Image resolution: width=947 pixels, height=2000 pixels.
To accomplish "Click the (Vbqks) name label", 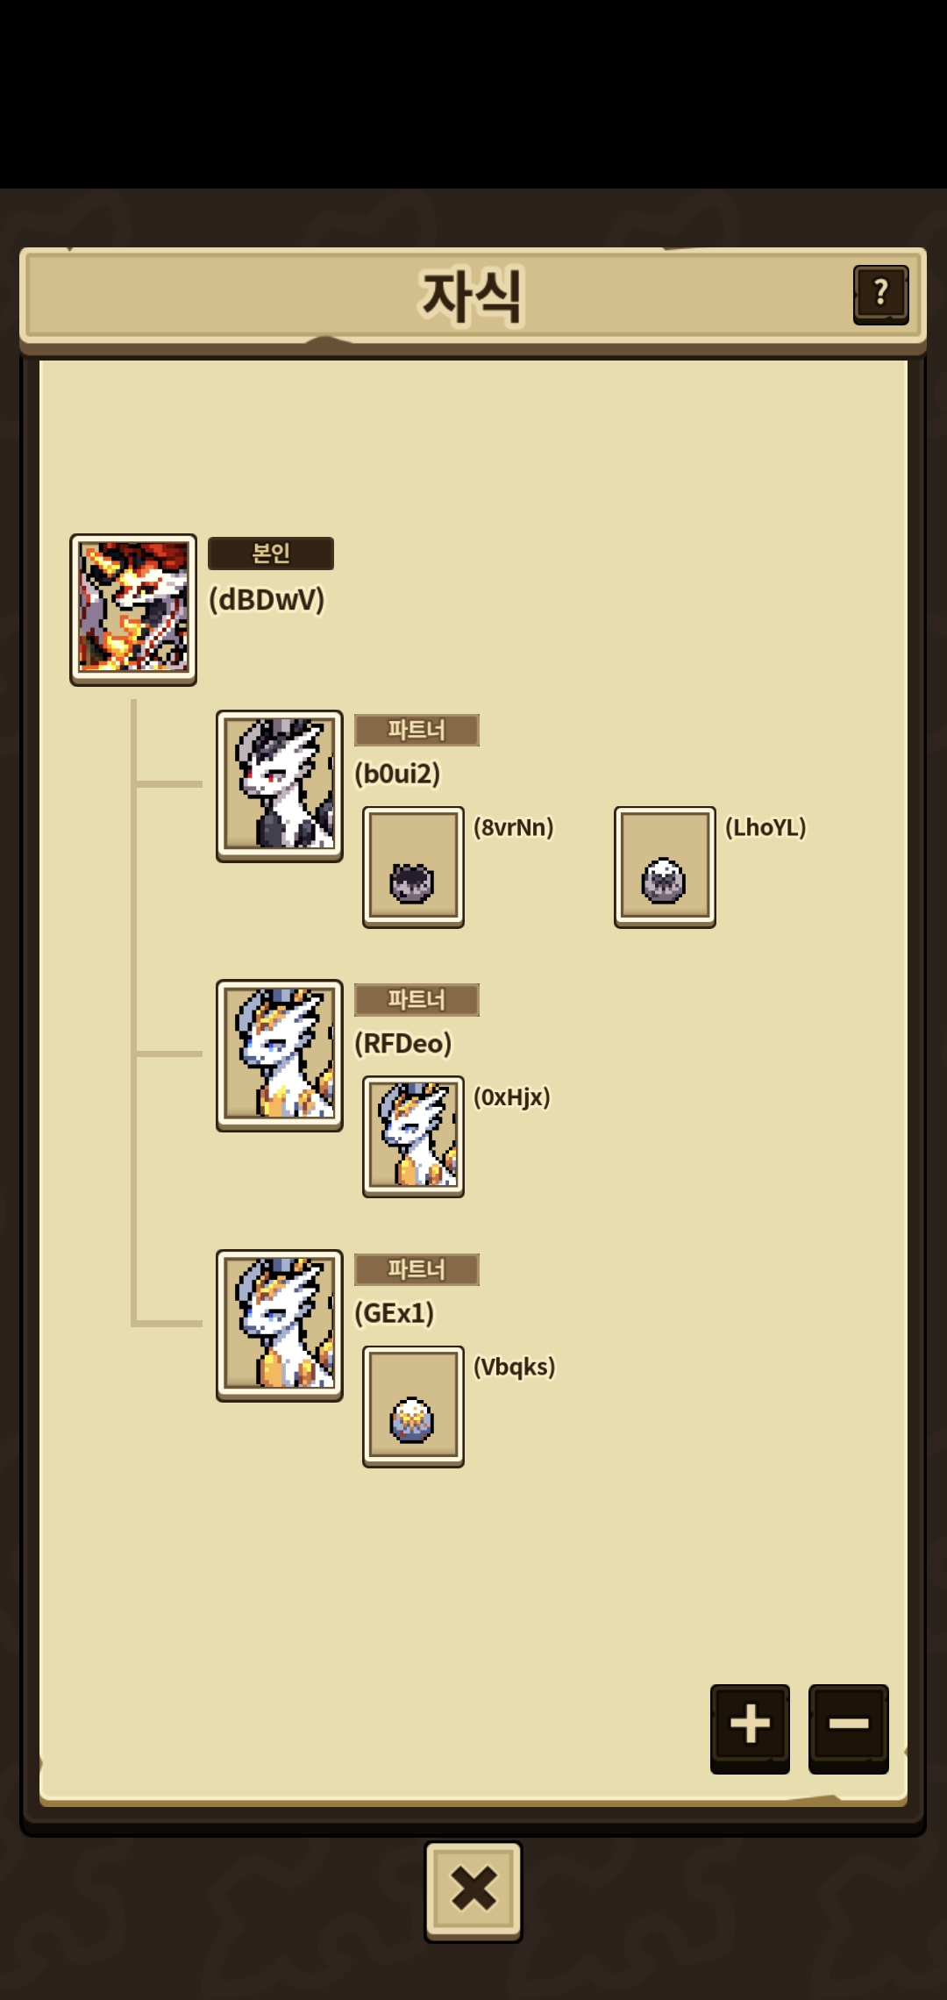I will tap(515, 1367).
